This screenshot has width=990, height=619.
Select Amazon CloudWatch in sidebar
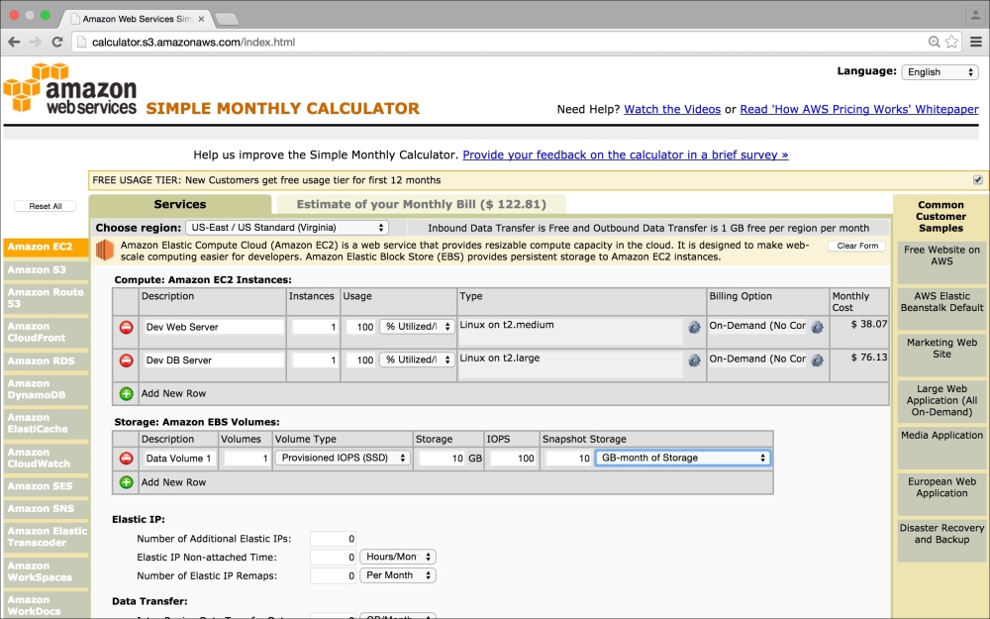(46, 458)
